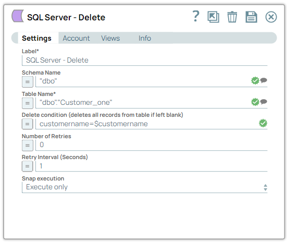287x242 pixels.
Task: Click the Snap execution stepper arrows
Action: [x=266, y=188]
